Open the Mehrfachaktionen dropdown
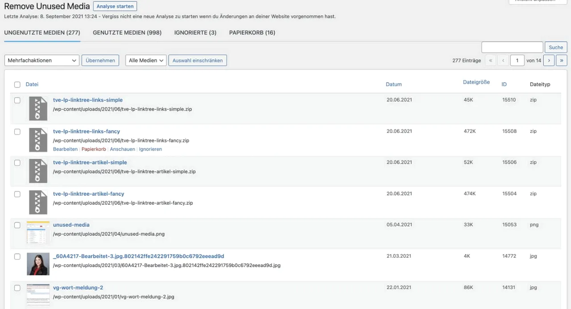 [x=42, y=60]
